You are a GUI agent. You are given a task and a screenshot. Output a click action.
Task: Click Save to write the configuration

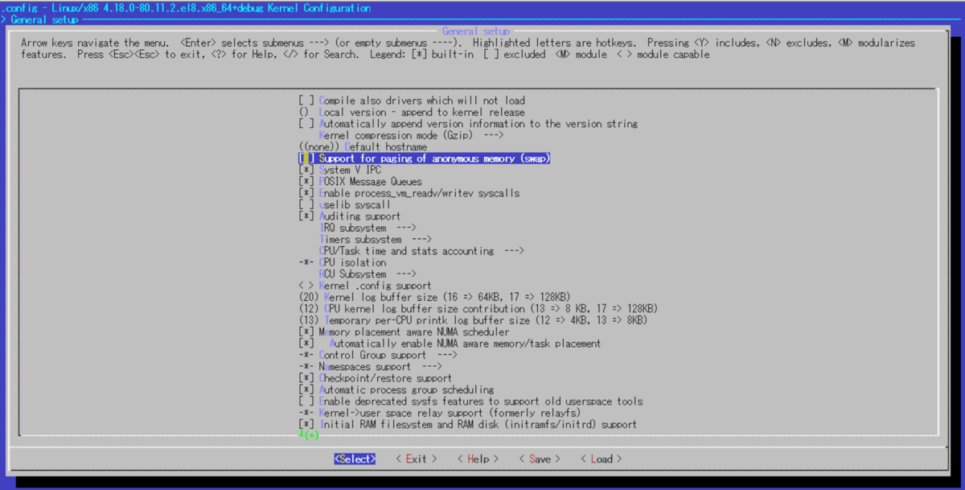click(x=540, y=459)
